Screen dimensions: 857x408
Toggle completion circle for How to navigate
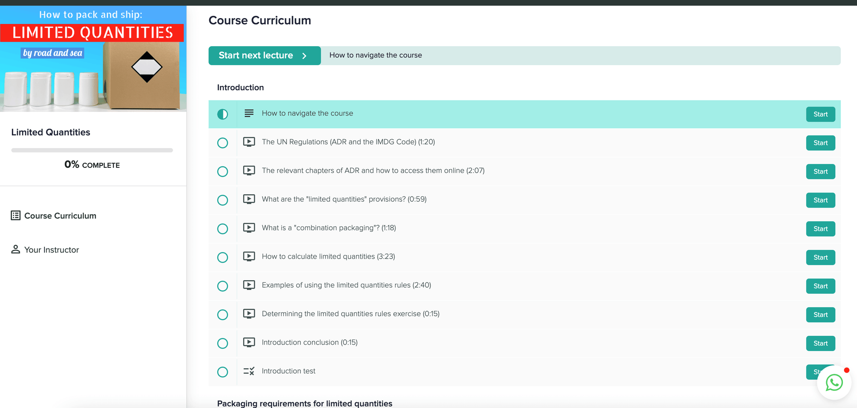(223, 115)
